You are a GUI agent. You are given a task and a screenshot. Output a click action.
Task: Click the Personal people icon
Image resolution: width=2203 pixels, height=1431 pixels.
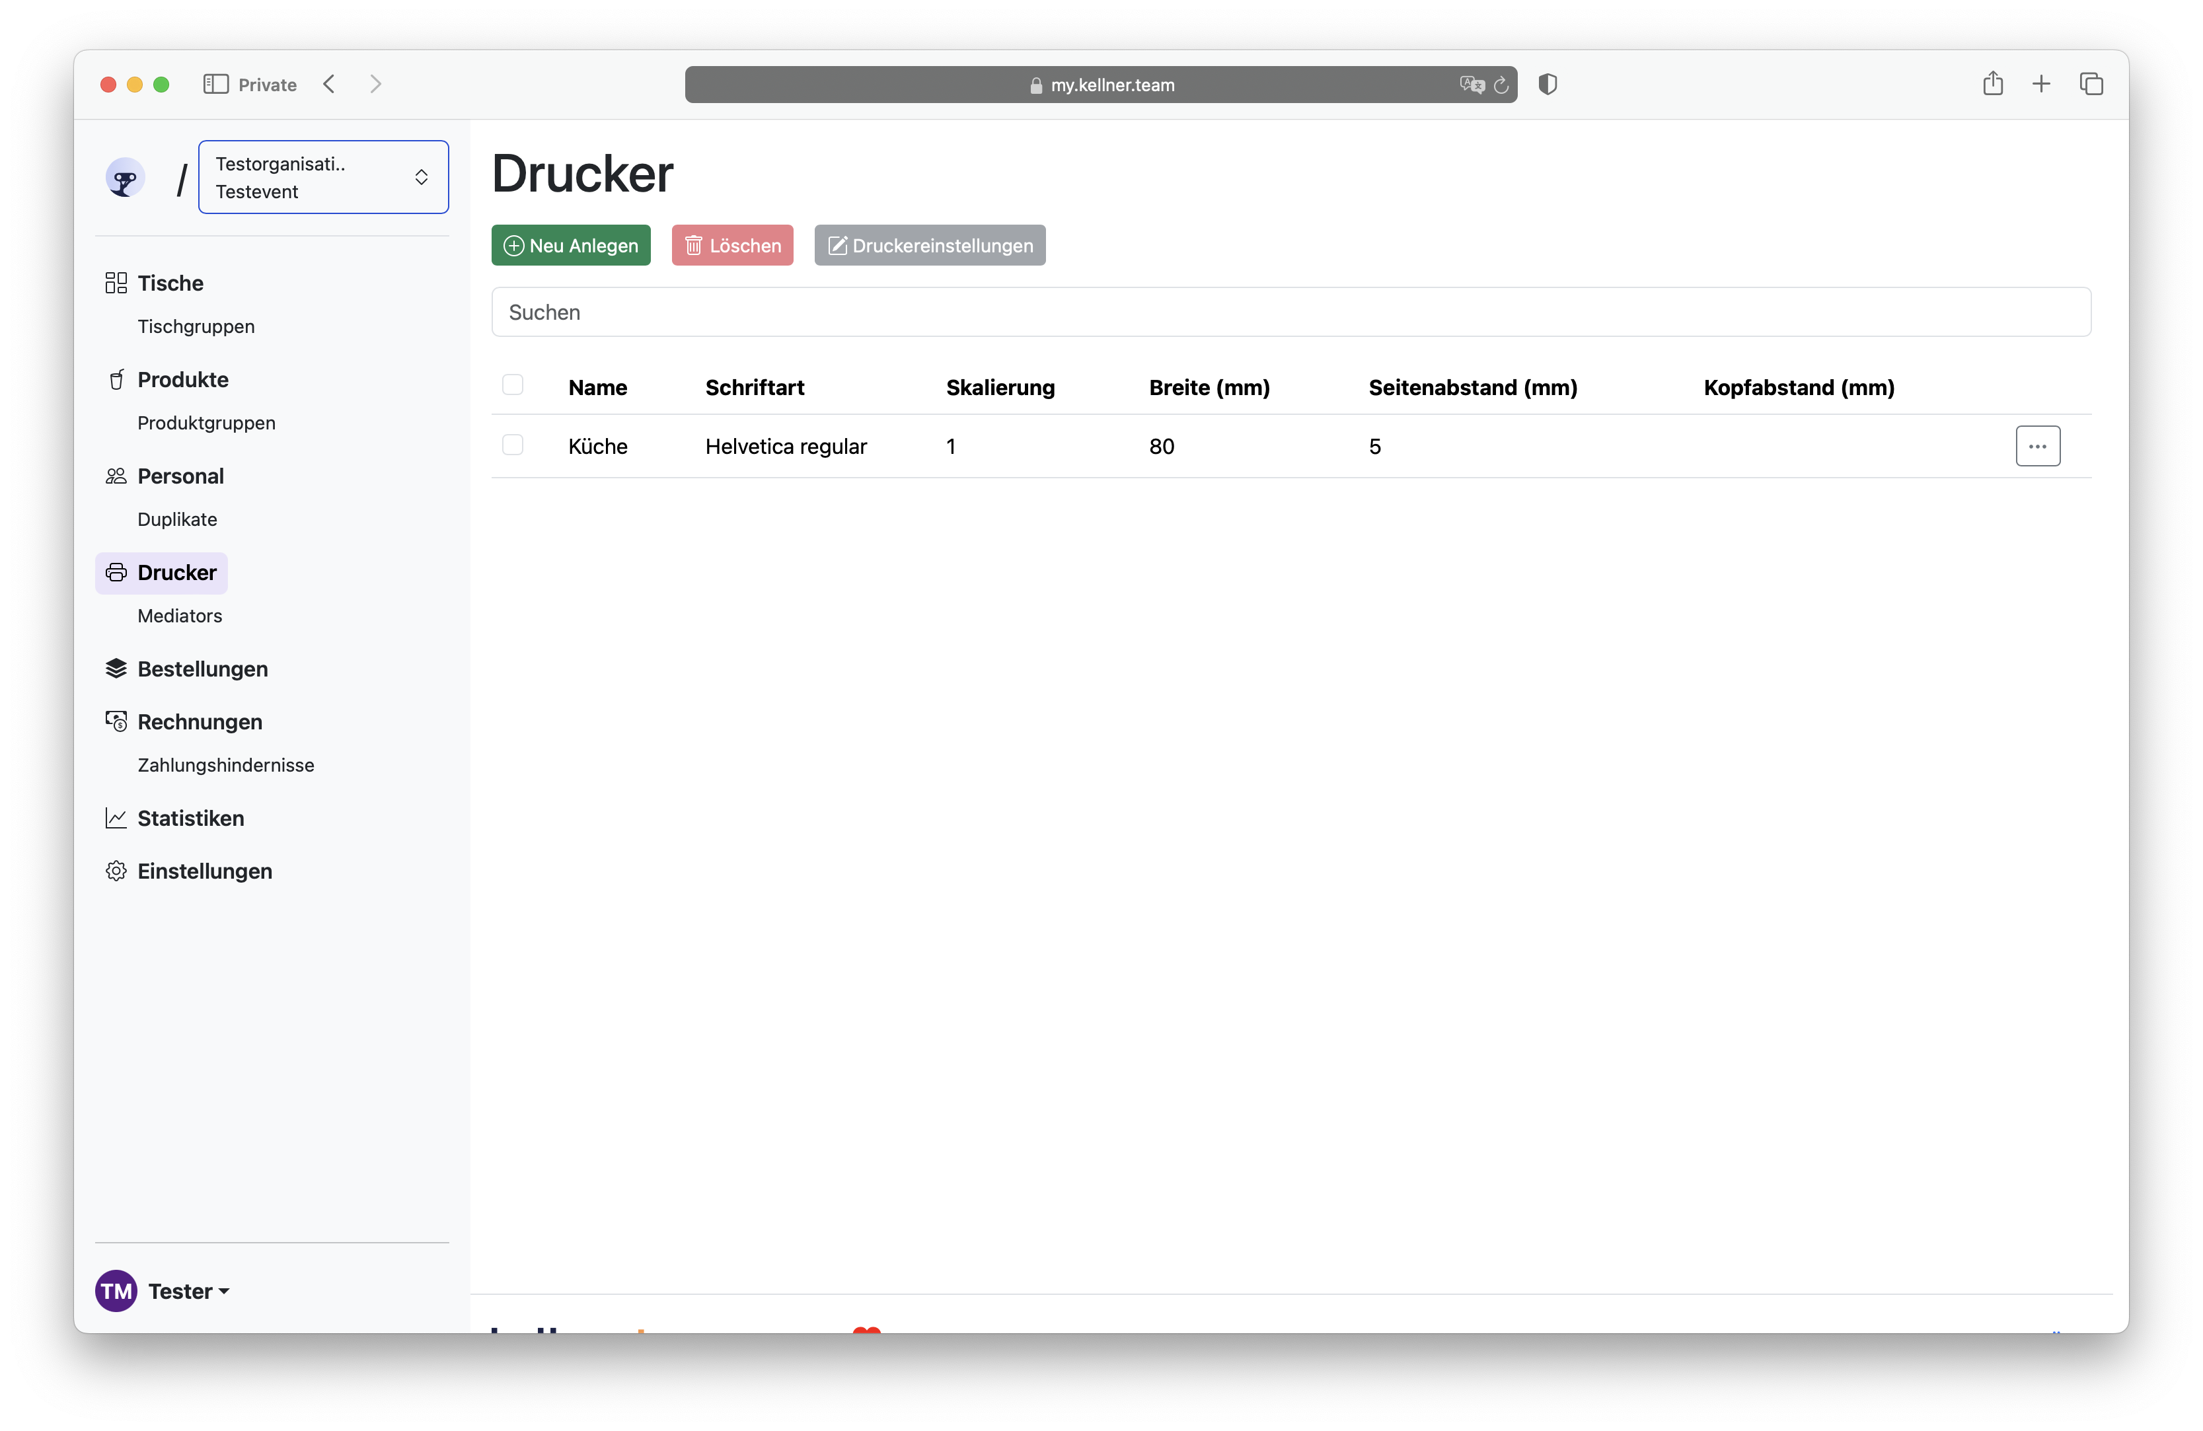pos(116,476)
